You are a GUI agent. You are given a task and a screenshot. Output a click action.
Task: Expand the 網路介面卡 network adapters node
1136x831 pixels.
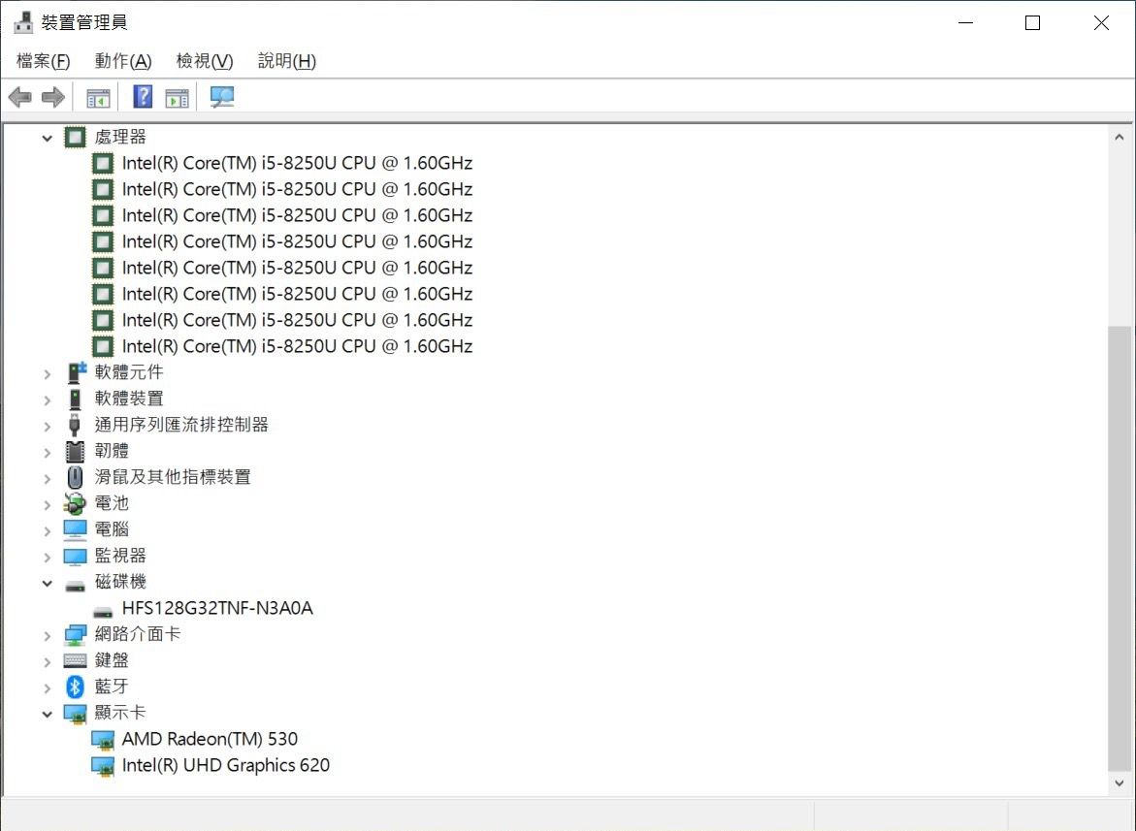click(x=47, y=635)
